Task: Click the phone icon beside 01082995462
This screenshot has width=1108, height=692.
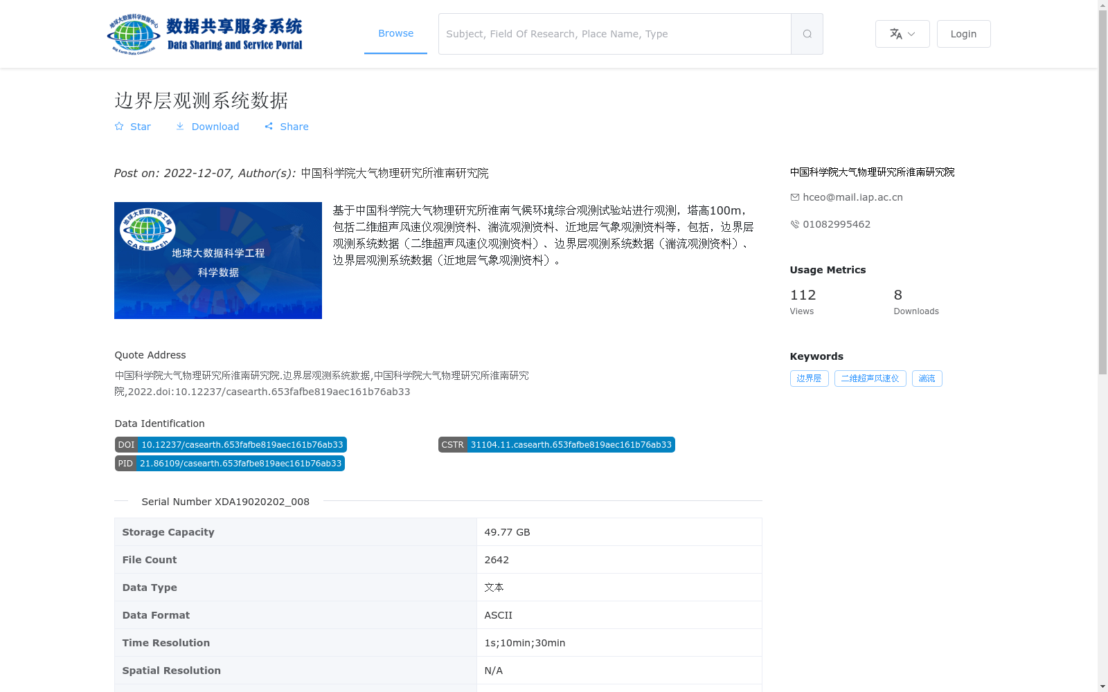Action: 794,224
